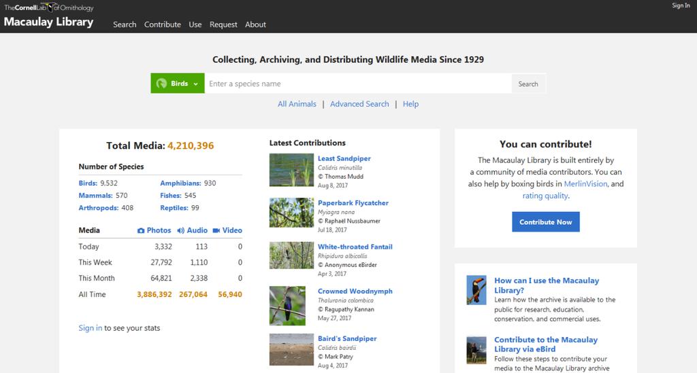Click the toucan icon beside usage info
The width and height of the screenshot is (697, 373).
coord(476,289)
